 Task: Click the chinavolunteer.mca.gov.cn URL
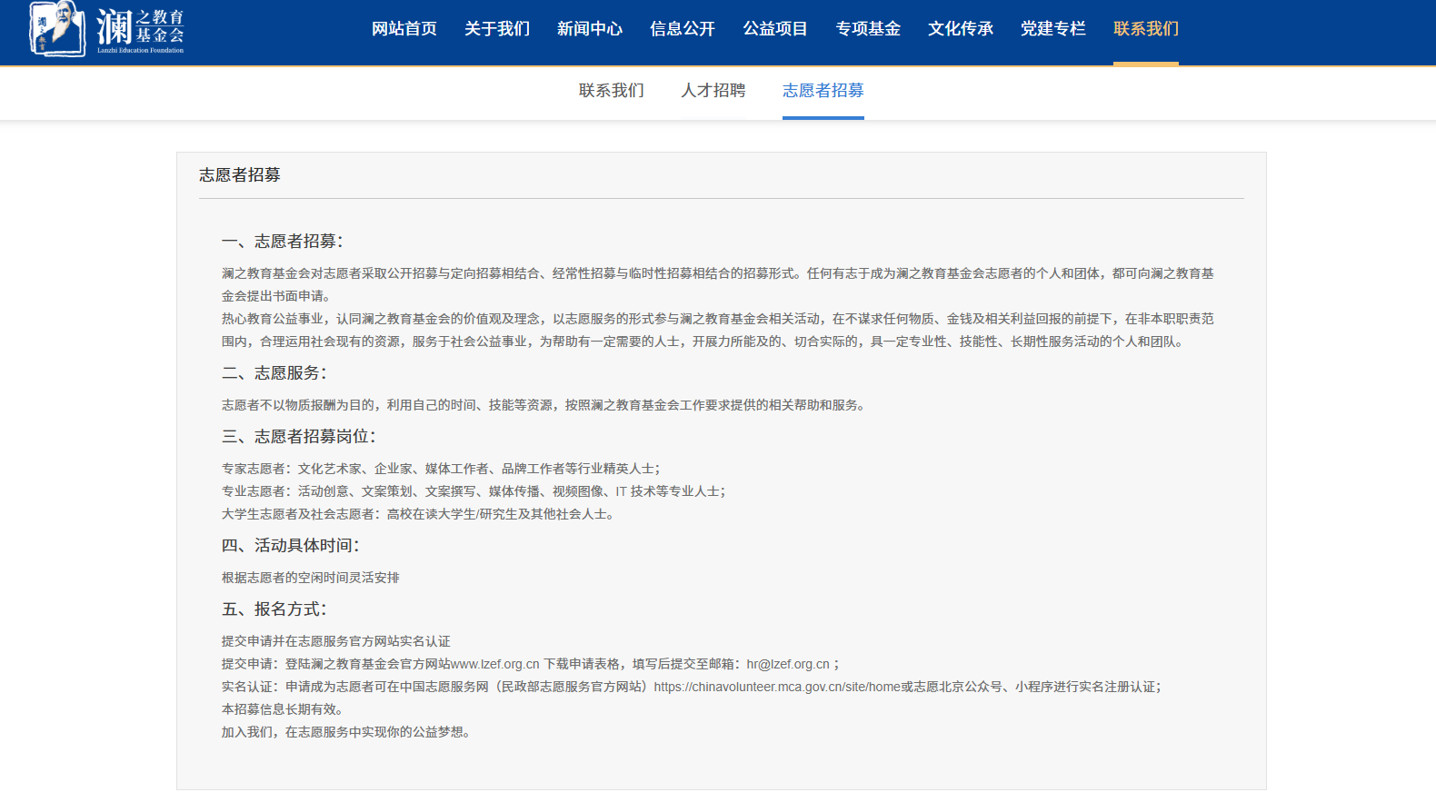[776, 687]
